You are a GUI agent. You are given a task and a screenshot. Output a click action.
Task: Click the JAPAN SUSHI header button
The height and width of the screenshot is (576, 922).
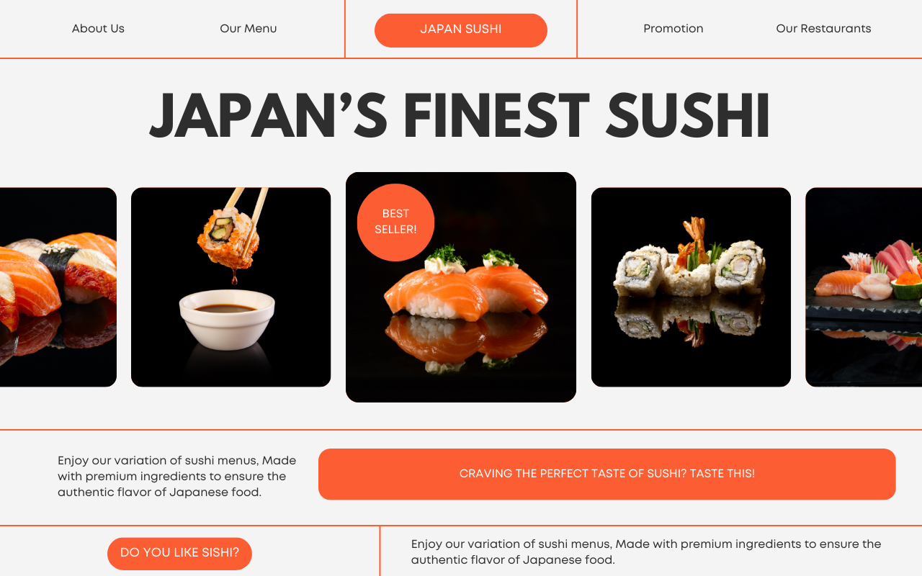[x=461, y=30]
